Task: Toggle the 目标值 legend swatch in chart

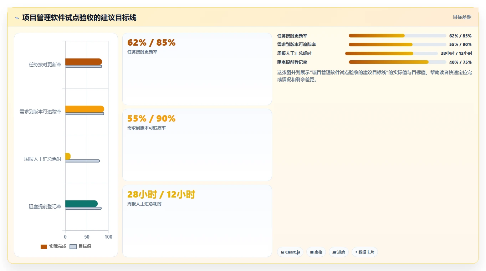Action: click(73, 247)
